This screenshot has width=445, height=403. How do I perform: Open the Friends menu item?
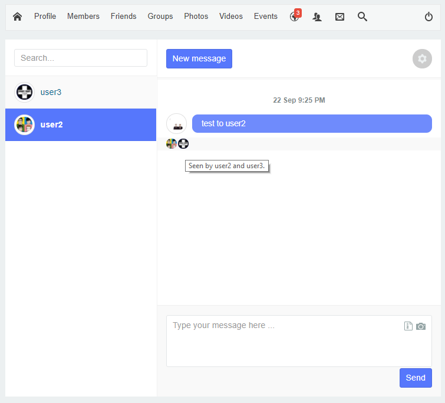pos(123,17)
